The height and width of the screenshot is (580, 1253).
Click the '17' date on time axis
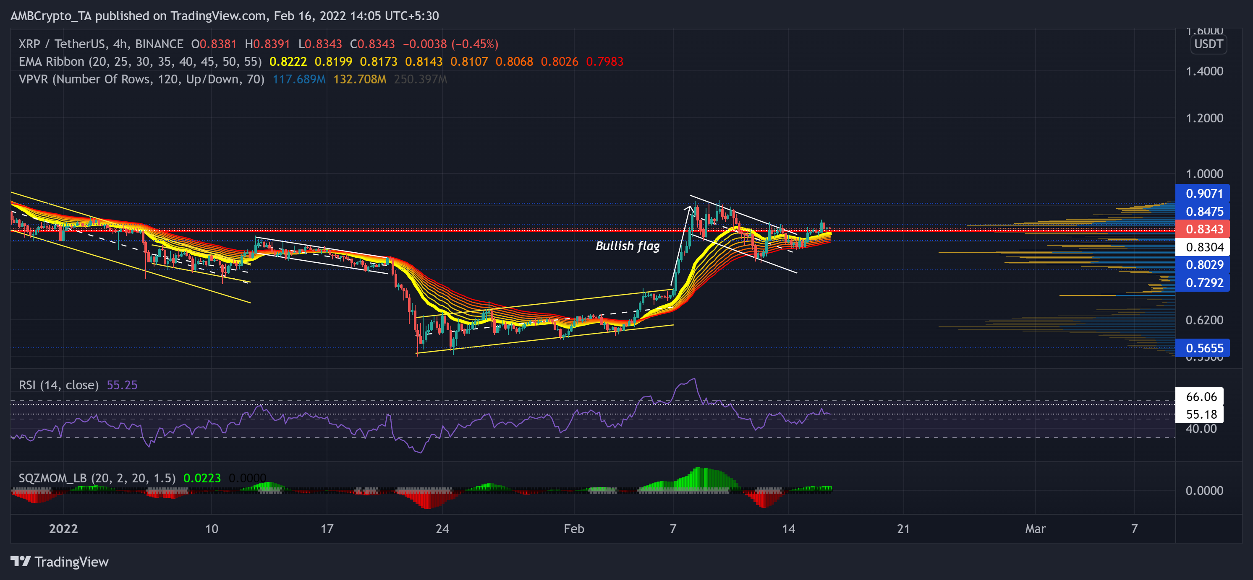(327, 529)
